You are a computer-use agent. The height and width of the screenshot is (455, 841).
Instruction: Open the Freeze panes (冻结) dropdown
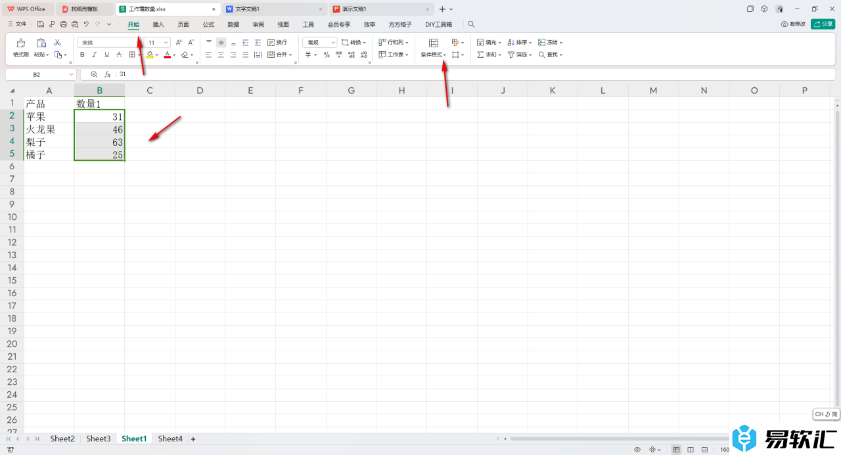pos(551,42)
